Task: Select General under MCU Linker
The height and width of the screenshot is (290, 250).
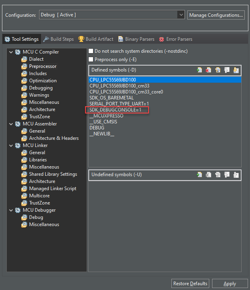Action: tap(37, 153)
